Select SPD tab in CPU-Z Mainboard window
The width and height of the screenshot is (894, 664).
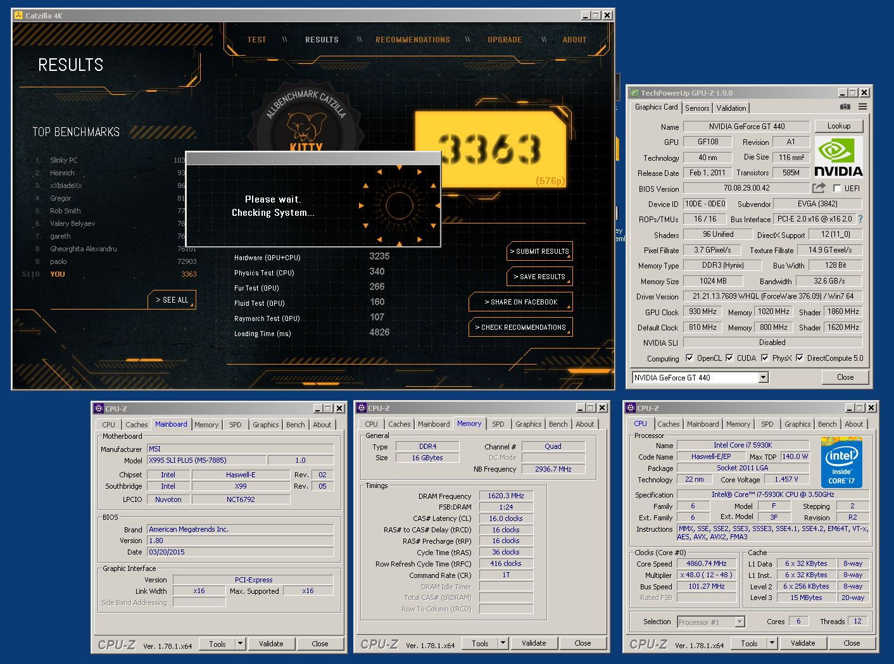pyautogui.click(x=236, y=425)
